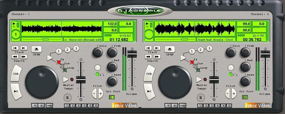This screenshot has height=114, width=285.
Task: Select effect slot 2 on Channel 2
Action: point(201,50)
